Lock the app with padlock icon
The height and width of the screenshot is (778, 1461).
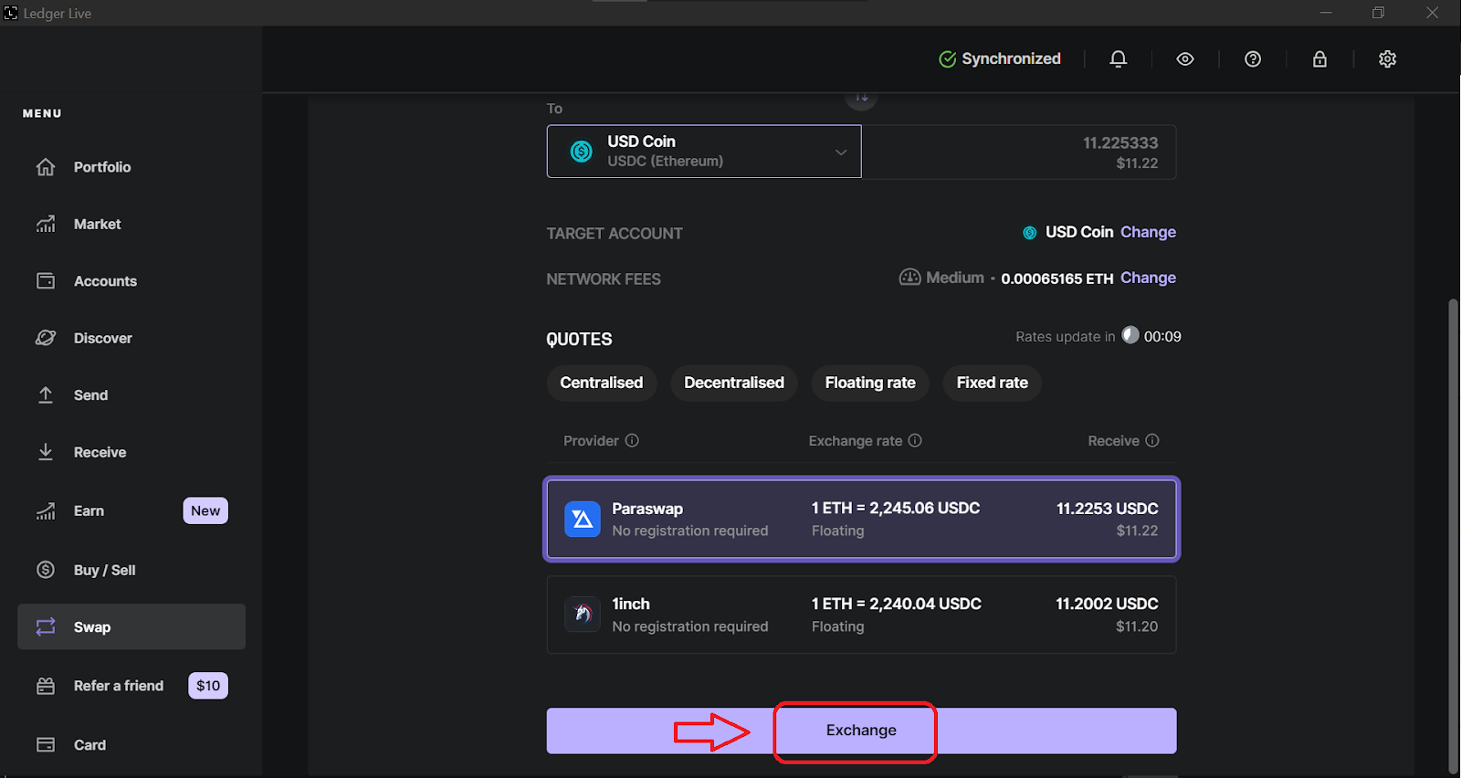pos(1319,58)
